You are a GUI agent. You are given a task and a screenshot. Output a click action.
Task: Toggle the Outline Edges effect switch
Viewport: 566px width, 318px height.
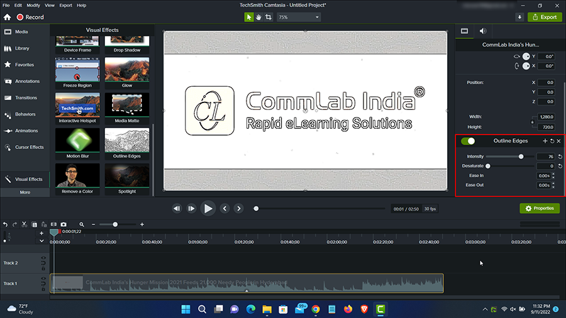click(468, 141)
